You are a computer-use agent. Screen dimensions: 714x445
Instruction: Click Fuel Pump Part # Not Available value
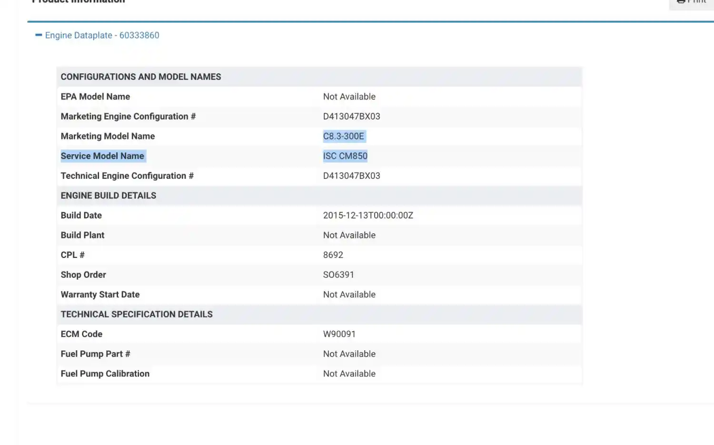coord(349,354)
